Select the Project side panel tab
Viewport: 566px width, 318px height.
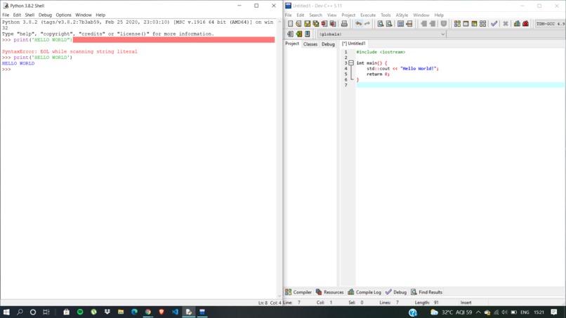click(x=292, y=44)
